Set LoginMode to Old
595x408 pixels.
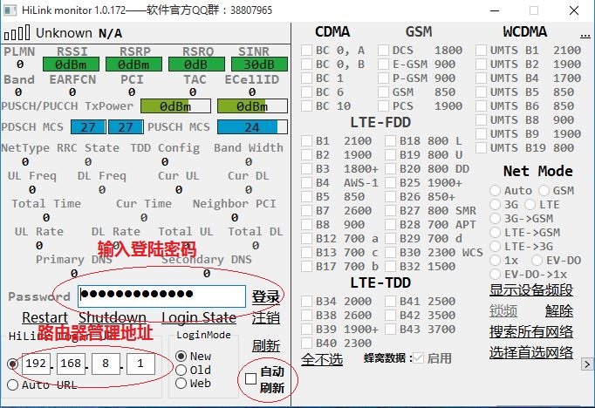tap(181, 370)
